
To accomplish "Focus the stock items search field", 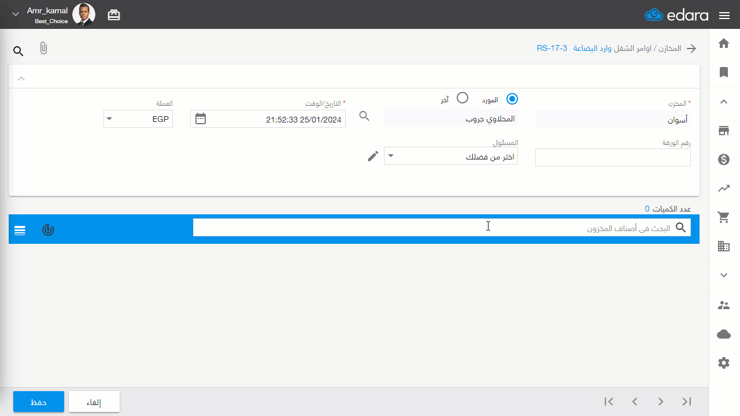I will coord(442,228).
